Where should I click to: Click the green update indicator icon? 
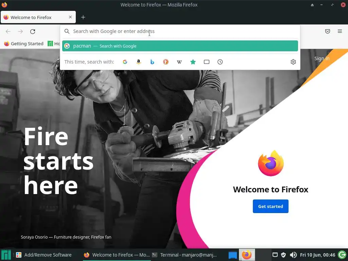342,255
